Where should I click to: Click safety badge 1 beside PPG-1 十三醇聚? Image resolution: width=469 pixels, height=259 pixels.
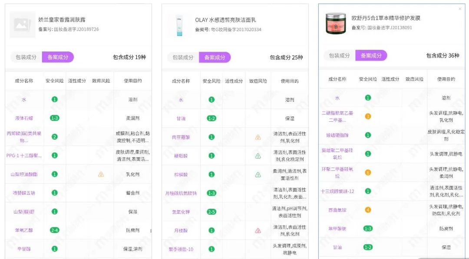click(54, 155)
